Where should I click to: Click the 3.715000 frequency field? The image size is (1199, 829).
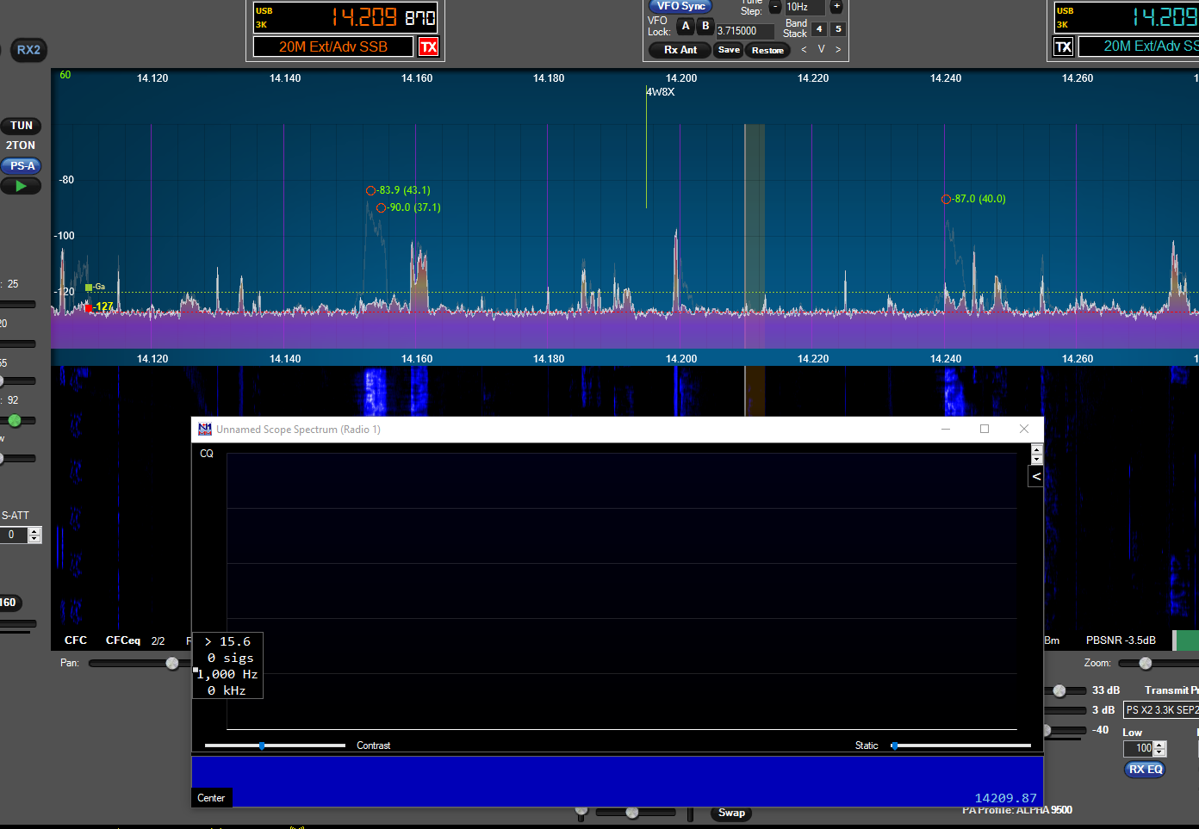745,31
